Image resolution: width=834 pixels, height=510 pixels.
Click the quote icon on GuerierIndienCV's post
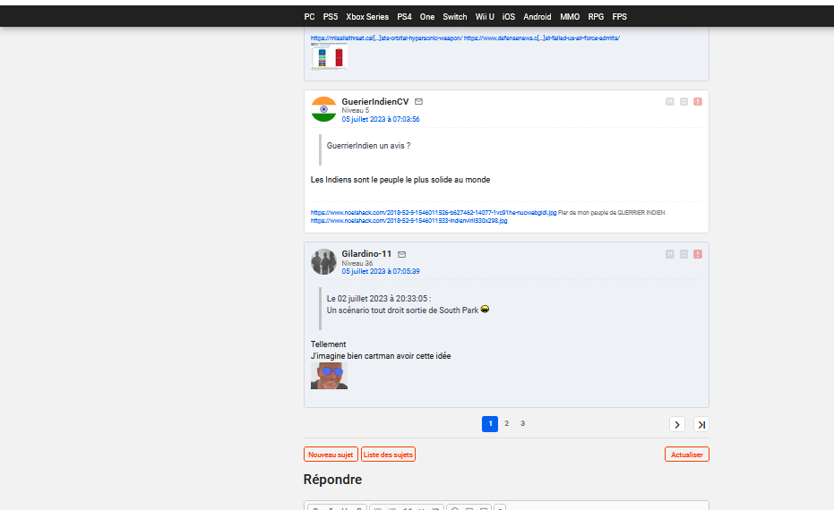pos(669,102)
